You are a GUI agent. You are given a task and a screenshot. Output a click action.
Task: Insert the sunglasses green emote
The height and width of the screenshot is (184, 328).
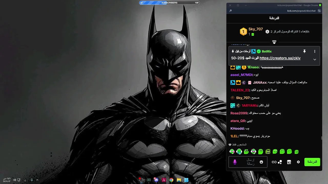click(246, 152)
